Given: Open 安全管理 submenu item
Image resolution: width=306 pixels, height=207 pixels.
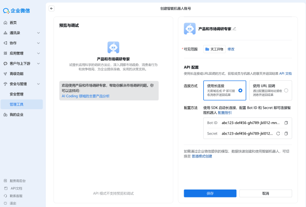Looking at the screenshot, I should [16, 94].
